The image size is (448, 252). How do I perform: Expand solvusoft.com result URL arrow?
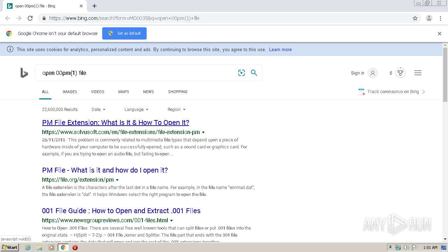[203, 132]
